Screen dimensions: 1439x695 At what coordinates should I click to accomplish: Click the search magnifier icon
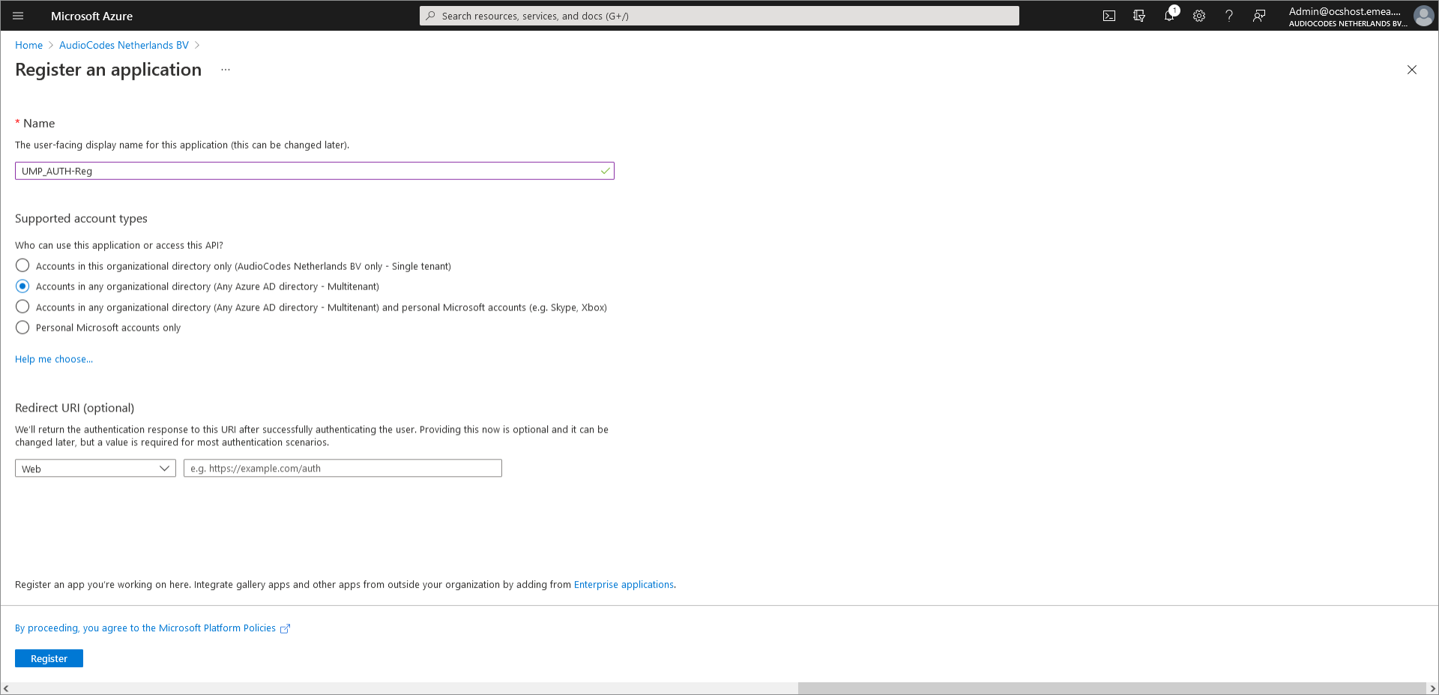[x=430, y=16]
